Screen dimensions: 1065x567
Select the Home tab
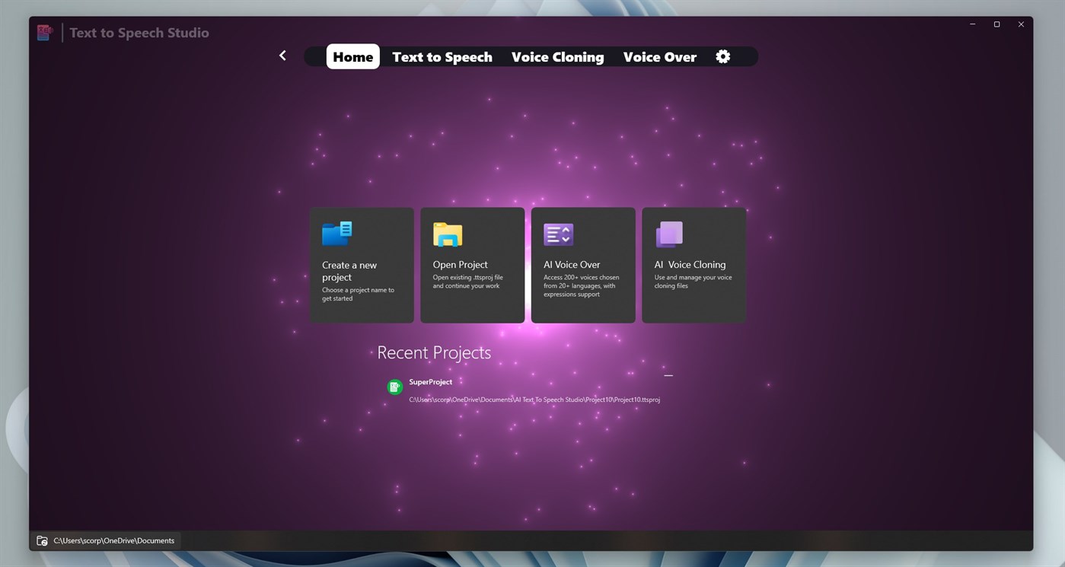pos(352,56)
